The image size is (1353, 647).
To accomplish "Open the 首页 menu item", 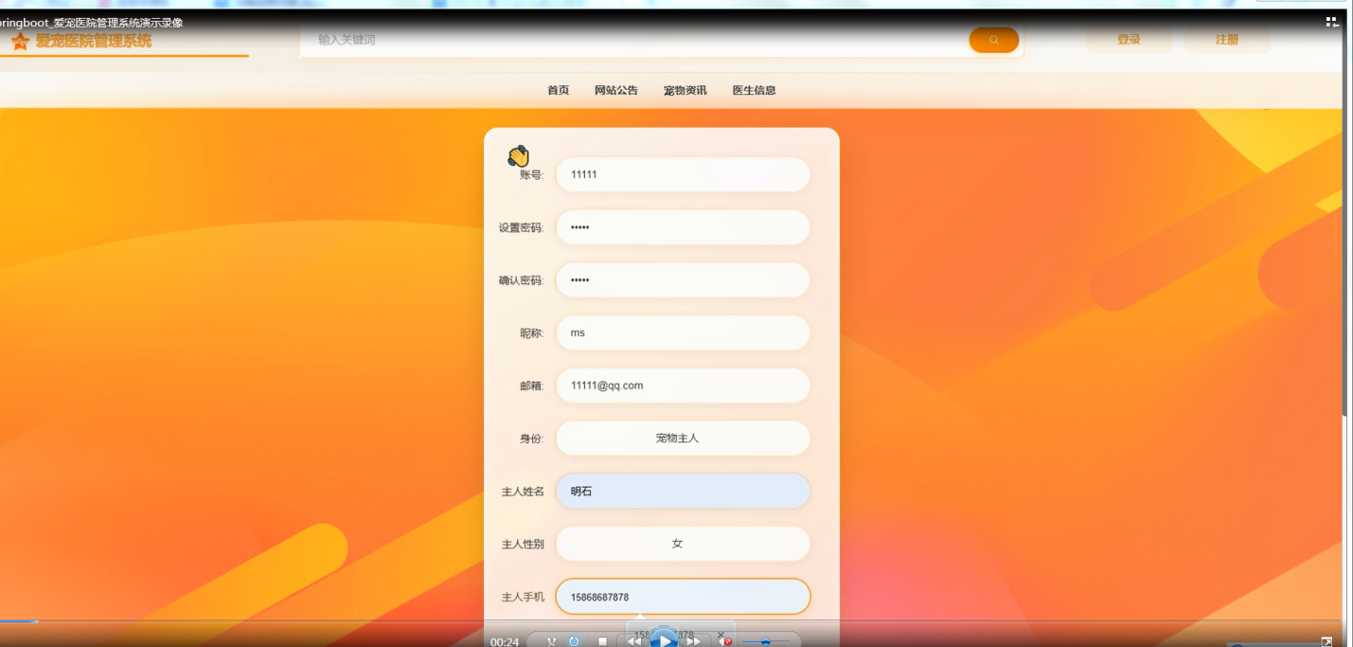I will point(559,91).
